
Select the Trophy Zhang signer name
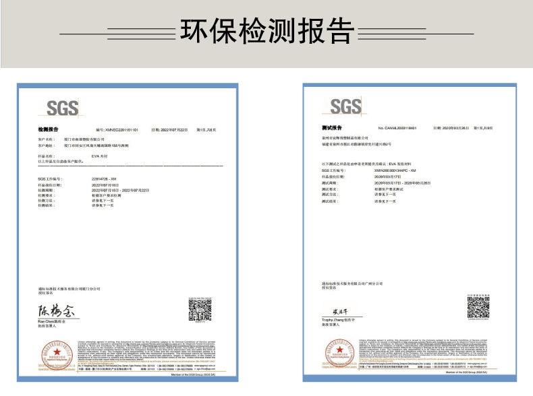coord(338,320)
